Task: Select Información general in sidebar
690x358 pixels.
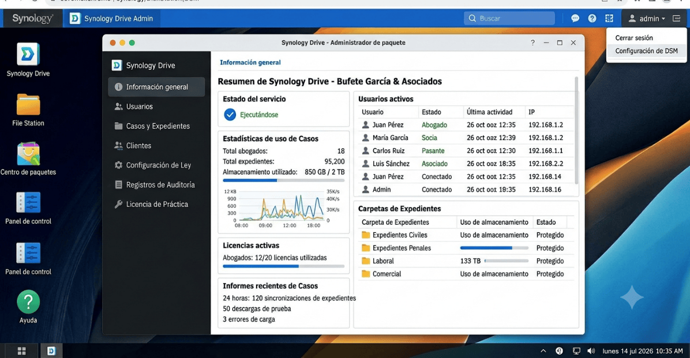Action: (x=156, y=87)
